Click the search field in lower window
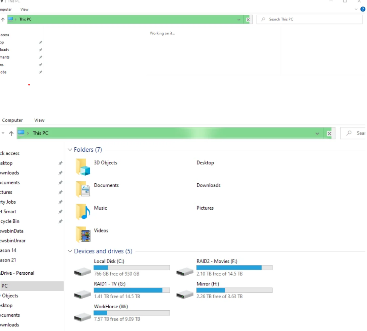The height and width of the screenshot is (331, 367). click(353, 133)
